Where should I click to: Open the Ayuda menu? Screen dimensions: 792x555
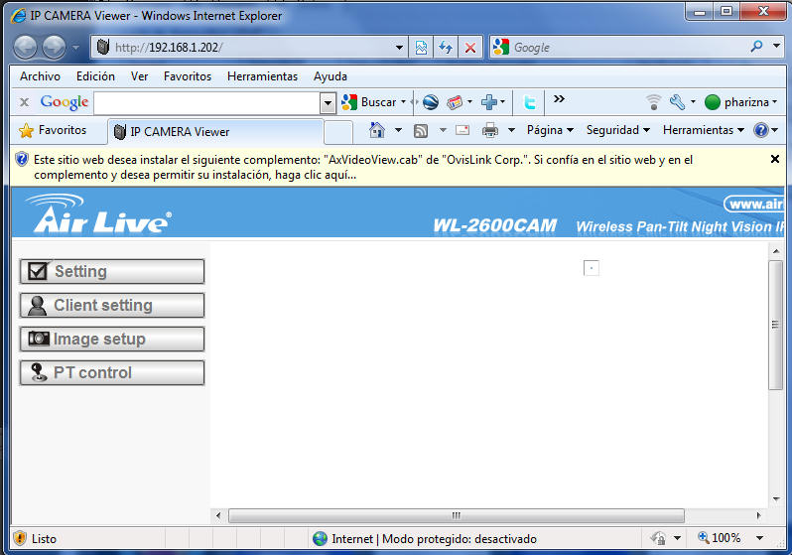coord(330,76)
